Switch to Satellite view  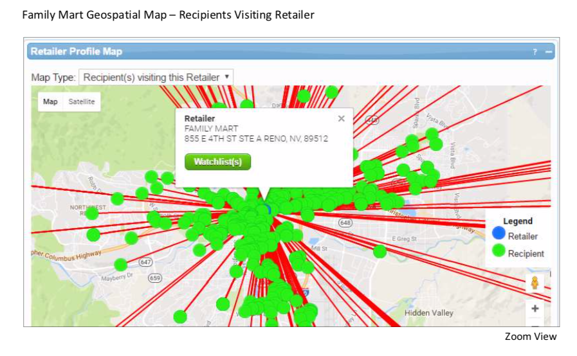pyautogui.click(x=82, y=102)
